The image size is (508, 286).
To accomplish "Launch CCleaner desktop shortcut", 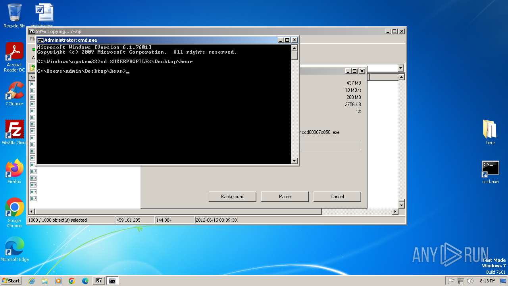I will (14, 94).
